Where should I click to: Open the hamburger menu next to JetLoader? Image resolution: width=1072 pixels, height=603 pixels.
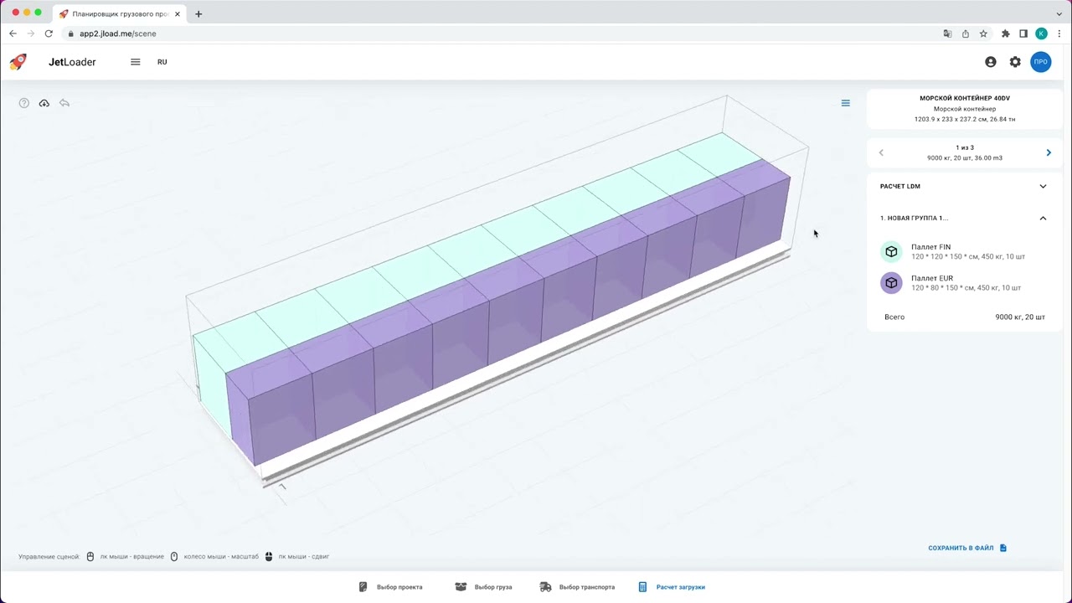pos(136,62)
